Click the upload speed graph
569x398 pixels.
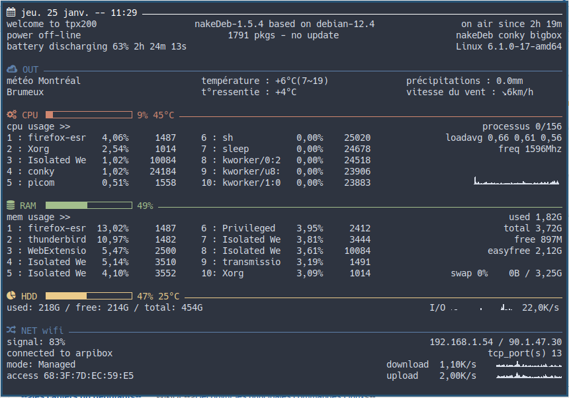point(528,376)
